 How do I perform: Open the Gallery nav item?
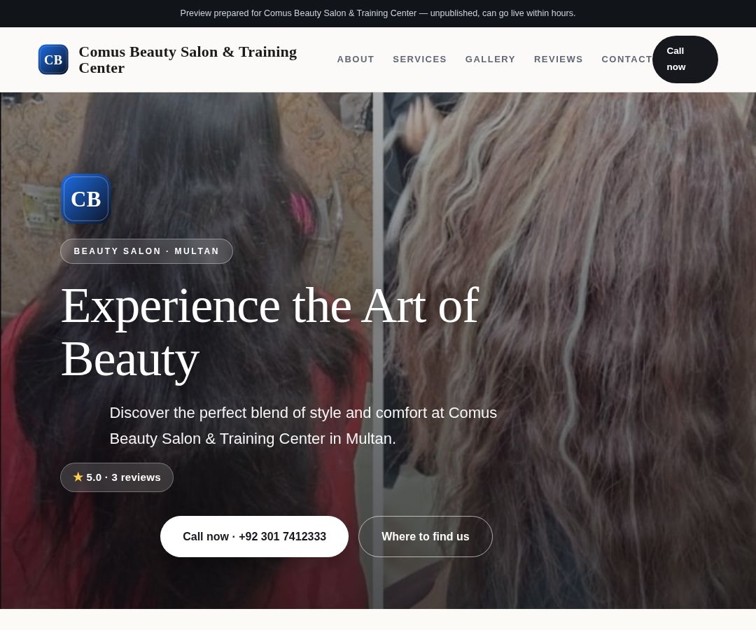click(x=490, y=59)
